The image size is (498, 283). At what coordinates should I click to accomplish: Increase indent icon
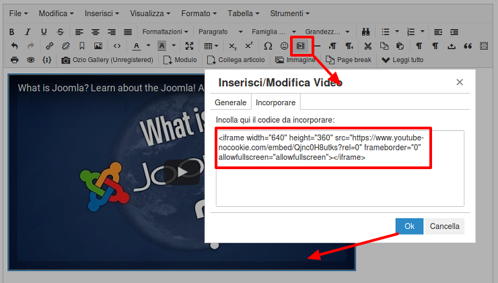coord(454,32)
